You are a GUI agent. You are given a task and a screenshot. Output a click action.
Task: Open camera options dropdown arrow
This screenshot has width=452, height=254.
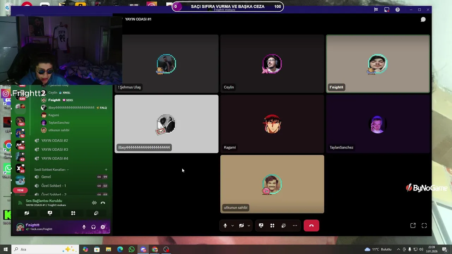tap(249, 226)
